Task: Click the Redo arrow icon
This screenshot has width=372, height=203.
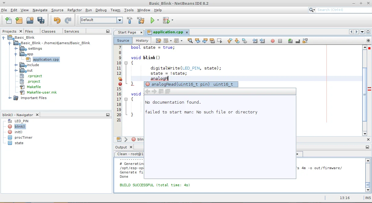Action: click(68, 20)
